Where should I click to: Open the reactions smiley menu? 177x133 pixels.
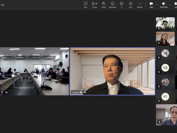pyautogui.click(x=113, y=5)
